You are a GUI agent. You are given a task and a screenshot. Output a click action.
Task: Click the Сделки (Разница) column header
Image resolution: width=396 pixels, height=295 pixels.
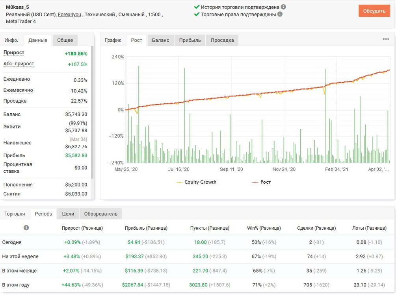(316, 228)
